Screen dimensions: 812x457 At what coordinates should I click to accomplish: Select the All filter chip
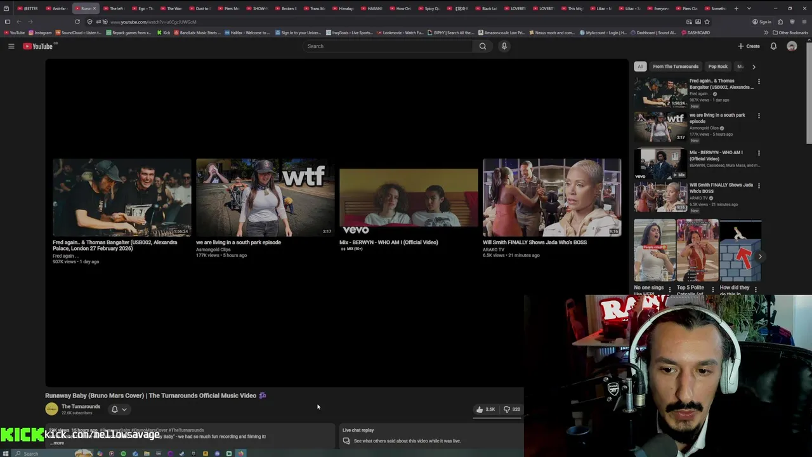pos(640,67)
